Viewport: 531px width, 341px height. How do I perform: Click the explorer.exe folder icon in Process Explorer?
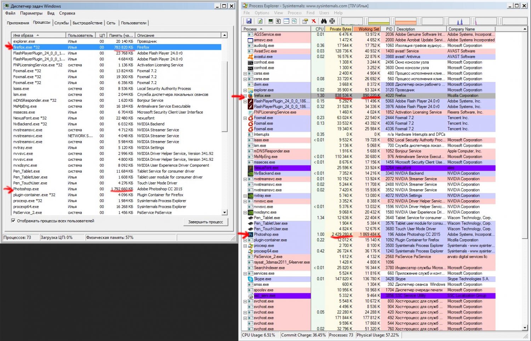[x=251, y=90]
